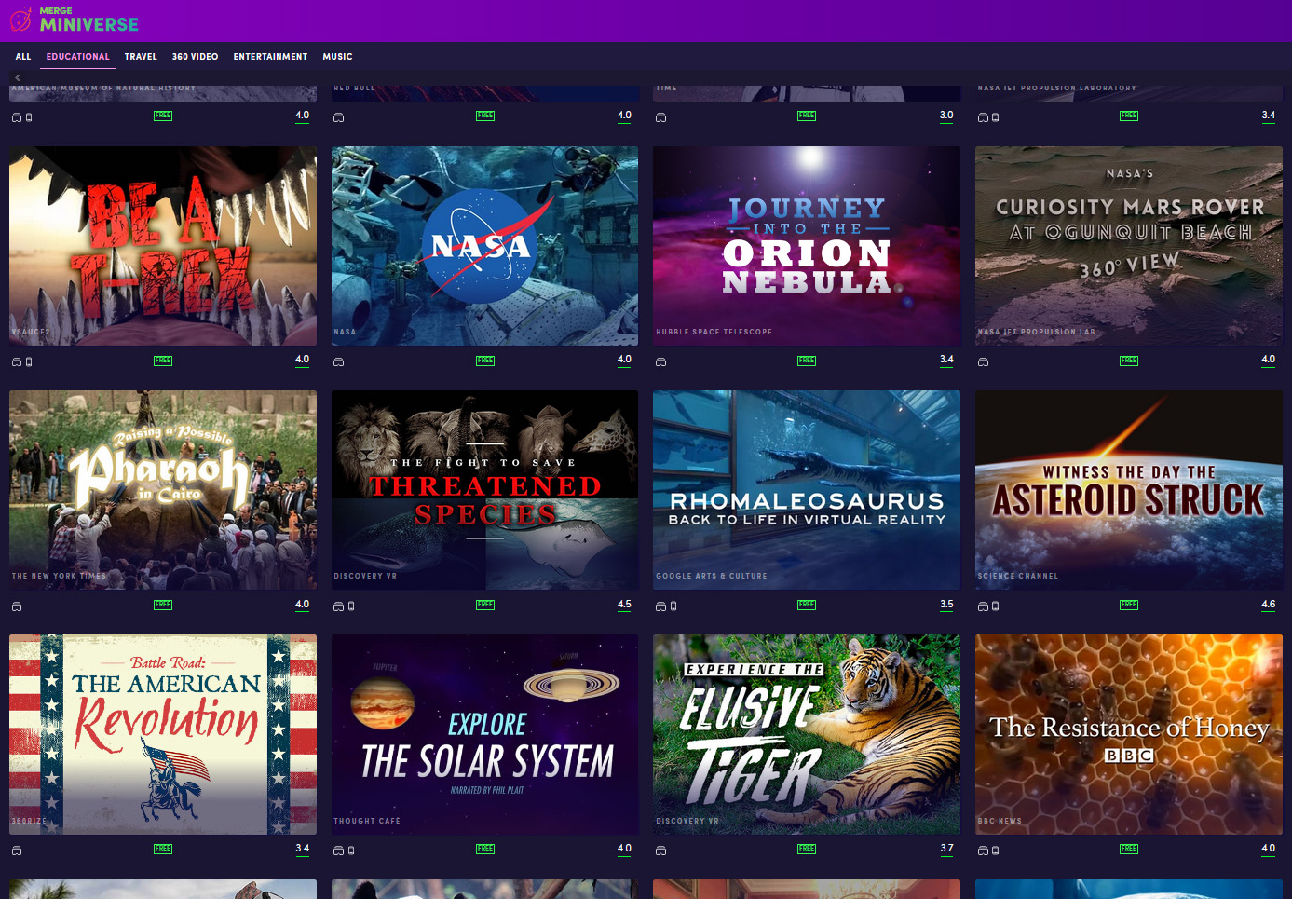
Task: Click phone icon under Resistance of Honey
Action: pos(996,851)
